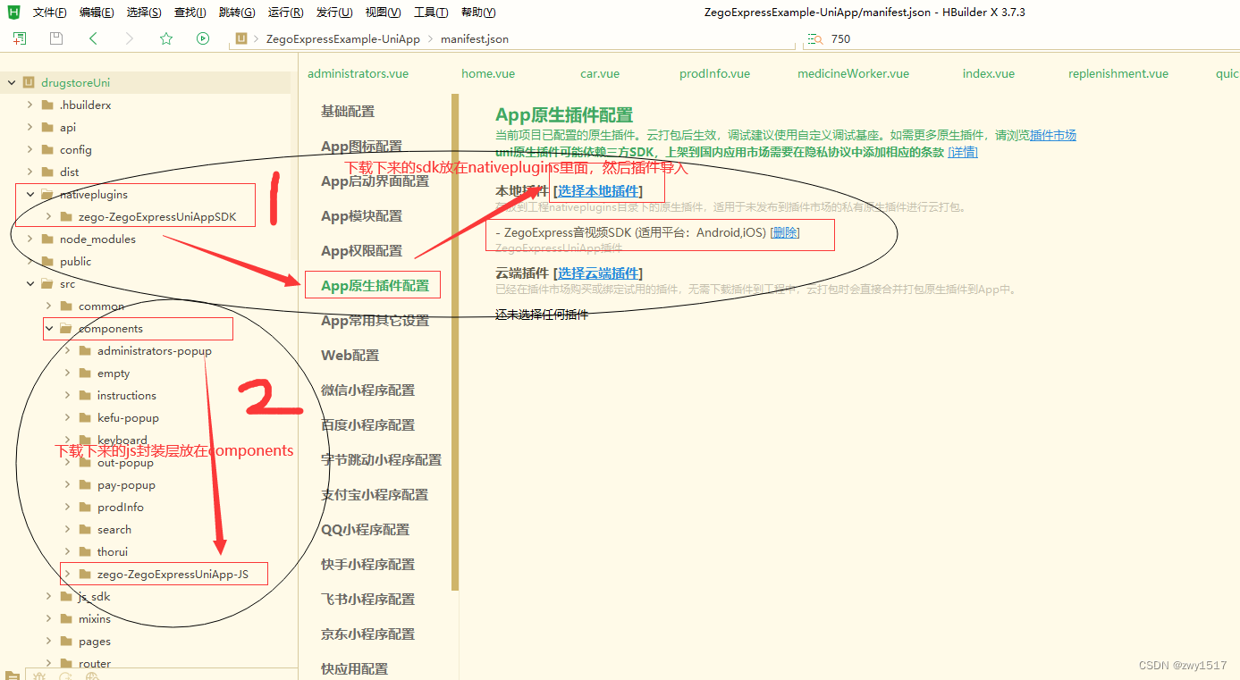Click the pay-popup folder icon
Image resolution: width=1240 pixels, height=680 pixels.
pyautogui.click(x=85, y=485)
